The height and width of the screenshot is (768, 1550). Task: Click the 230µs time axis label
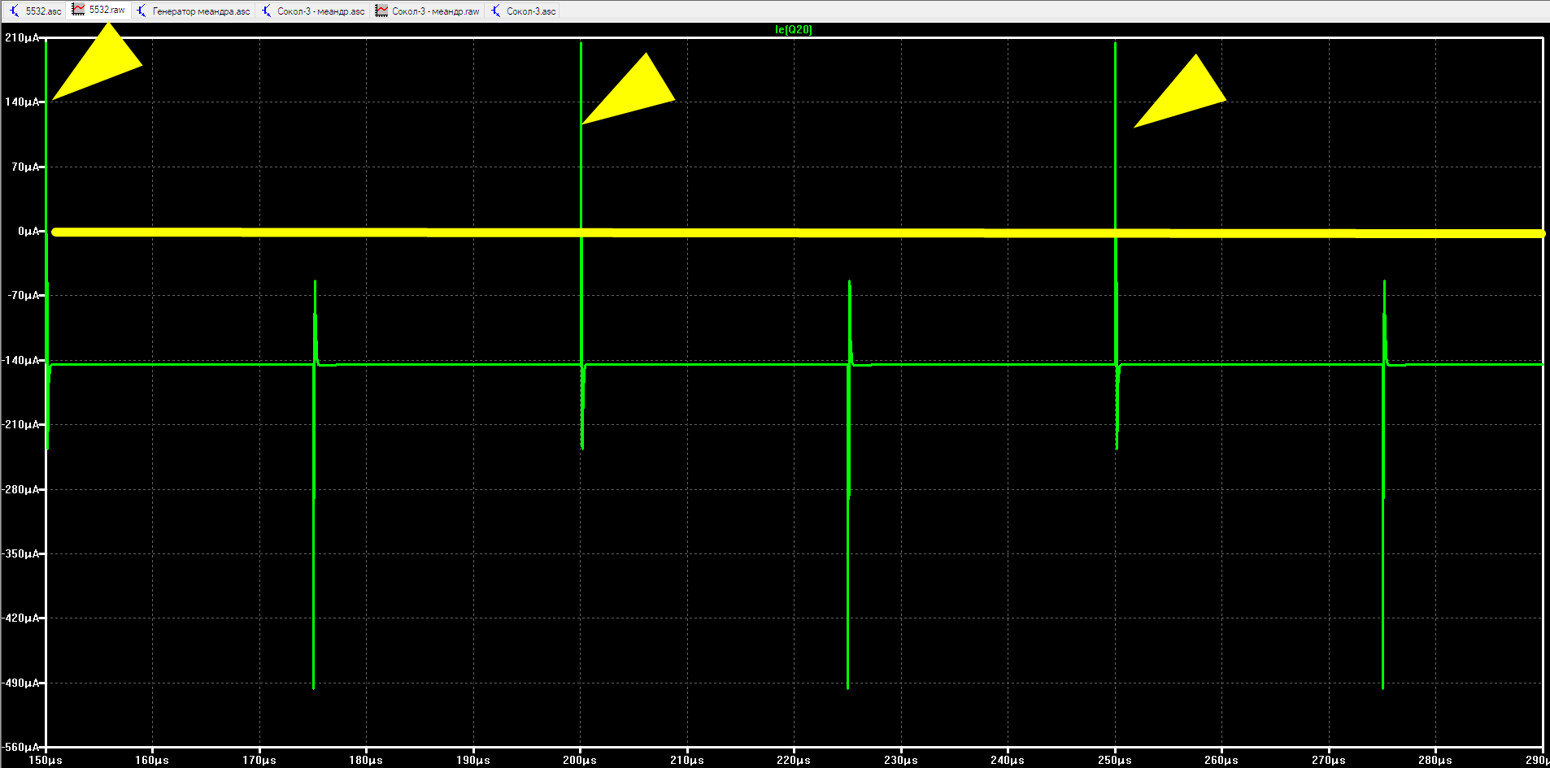[x=901, y=761]
